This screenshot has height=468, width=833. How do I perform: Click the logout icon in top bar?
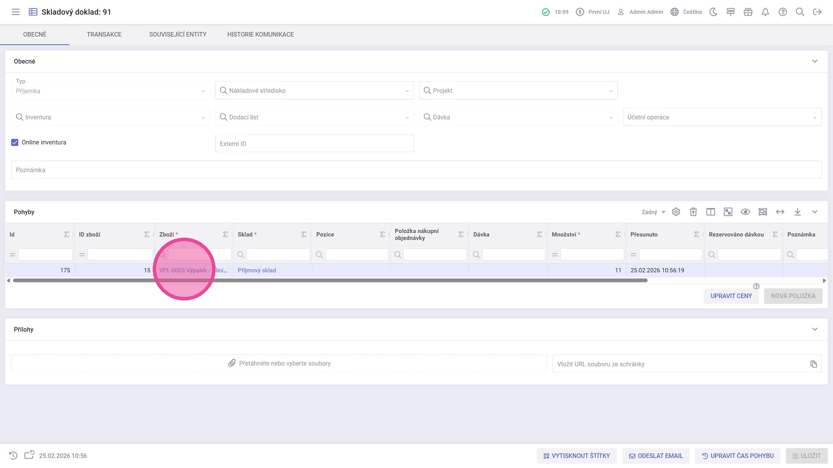(x=817, y=12)
